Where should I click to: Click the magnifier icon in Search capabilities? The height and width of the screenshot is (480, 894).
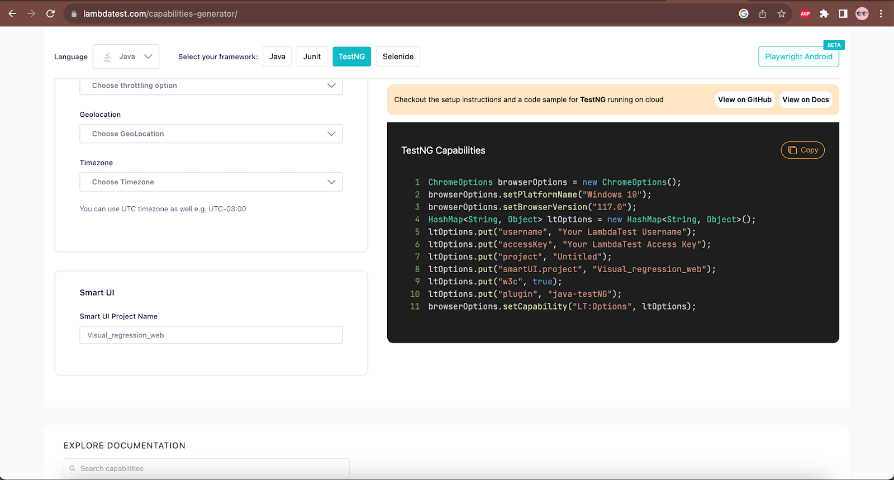tap(72, 468)
